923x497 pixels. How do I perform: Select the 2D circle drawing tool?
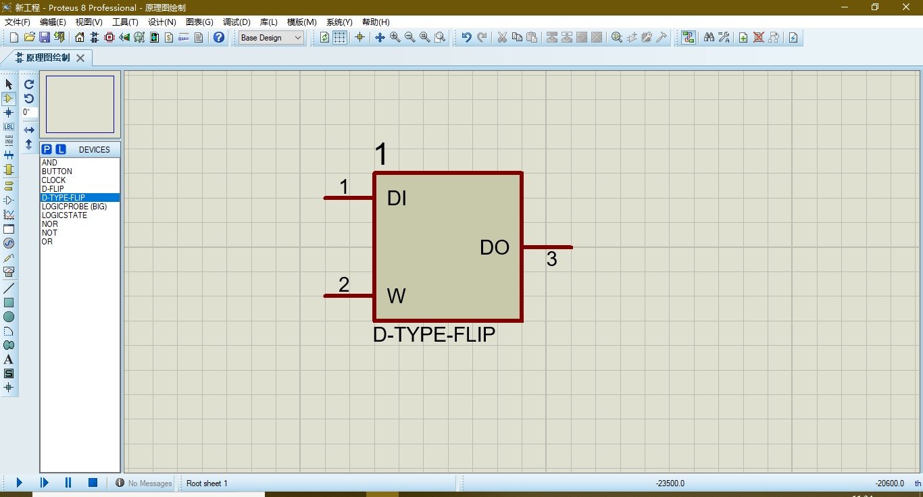point(9,317)
